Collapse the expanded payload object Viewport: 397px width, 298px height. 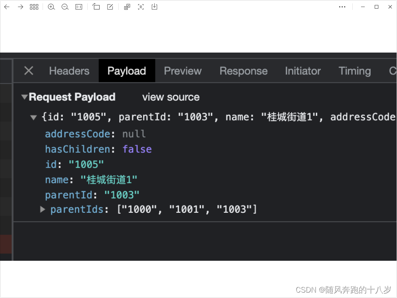click(x=33, y=117)
